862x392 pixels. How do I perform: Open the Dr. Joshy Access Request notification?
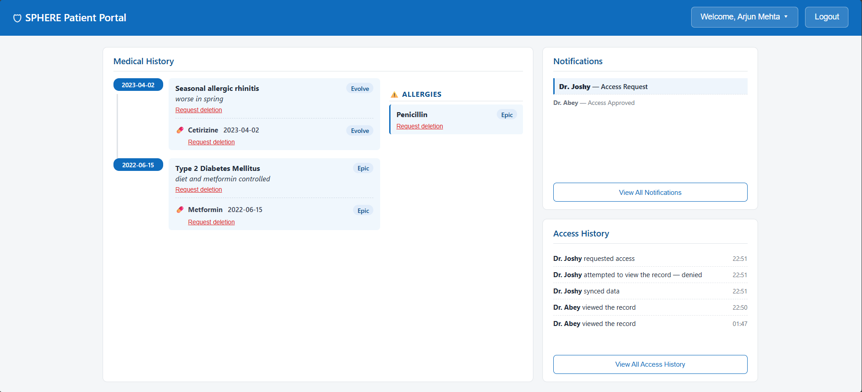[x=650, y=86]
